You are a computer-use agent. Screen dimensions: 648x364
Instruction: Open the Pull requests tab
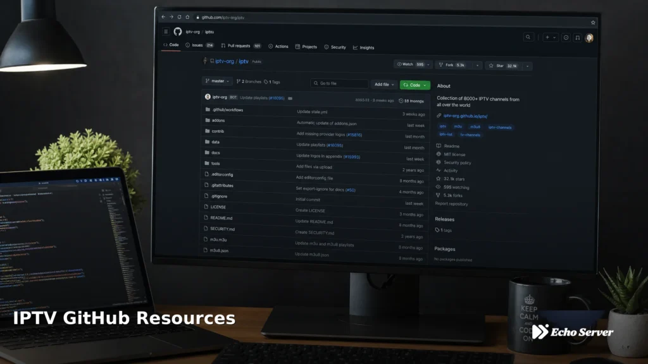[x=241, y=45]
